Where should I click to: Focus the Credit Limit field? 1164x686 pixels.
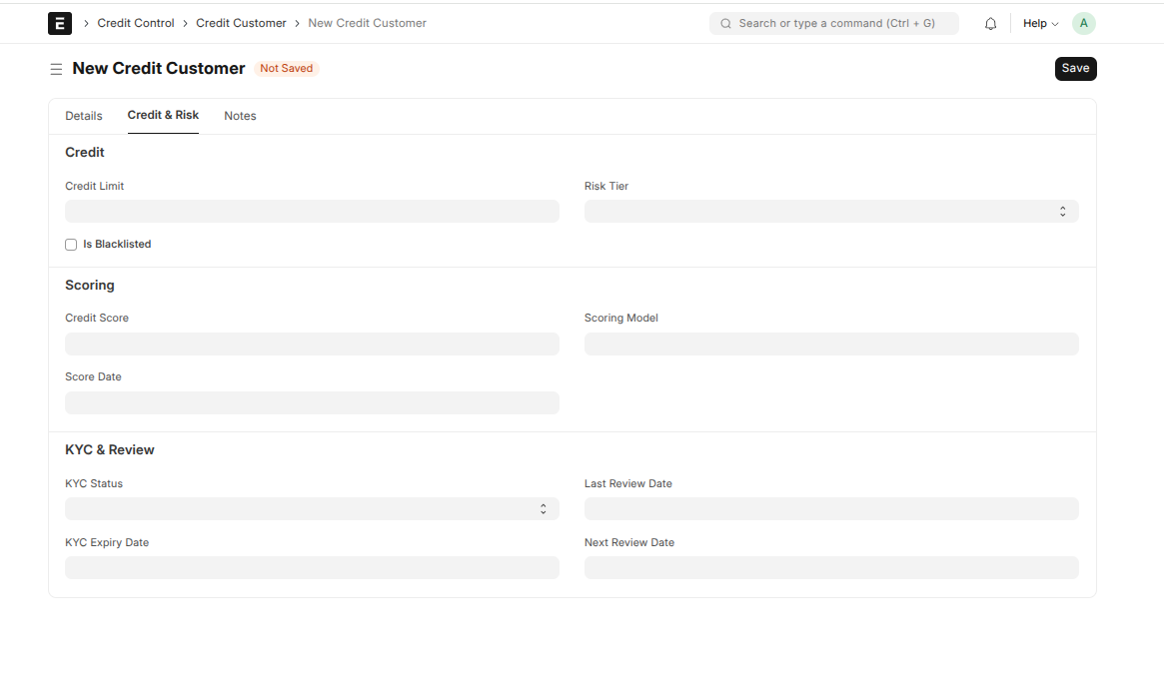312,212
